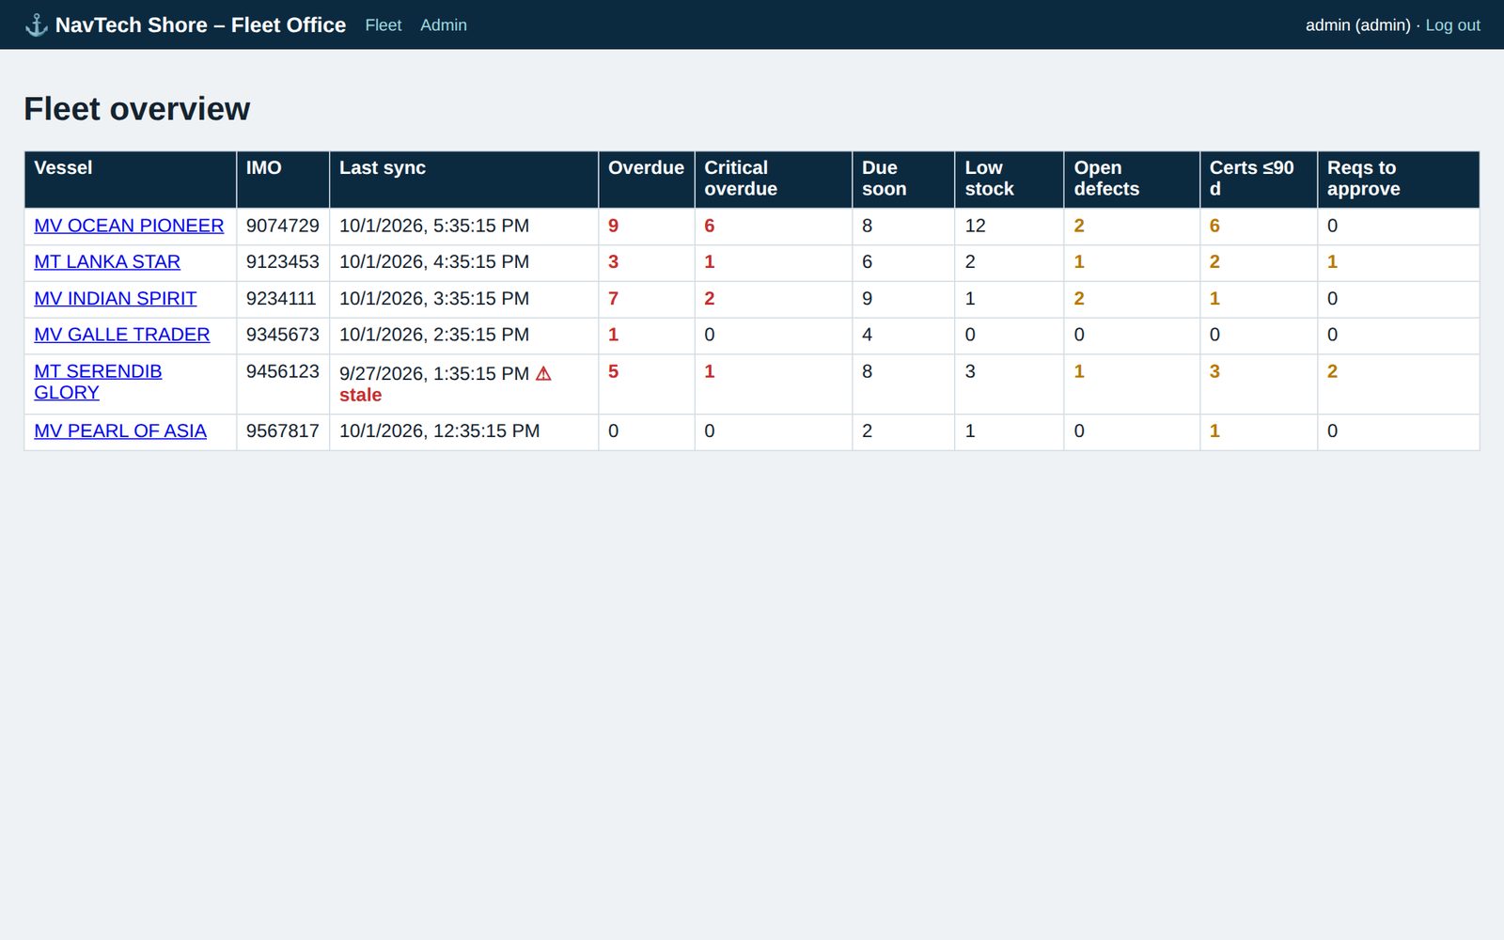The height and width of the screenshot is (940, 1504).
Task: Open the MV INDIAN SPIRIT vessel page
Action: pos(115,299)
